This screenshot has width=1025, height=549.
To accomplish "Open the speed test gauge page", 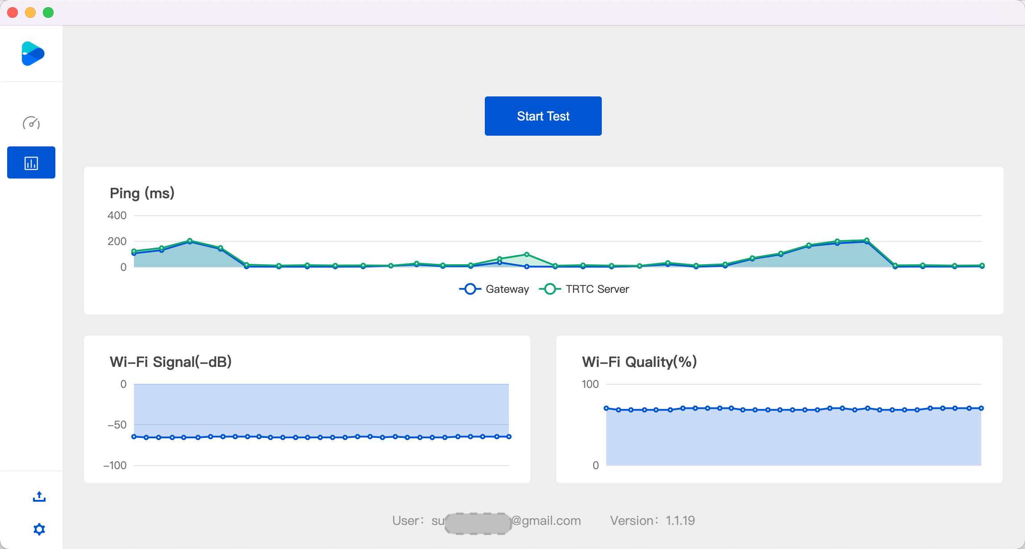I will pos(31,123).
